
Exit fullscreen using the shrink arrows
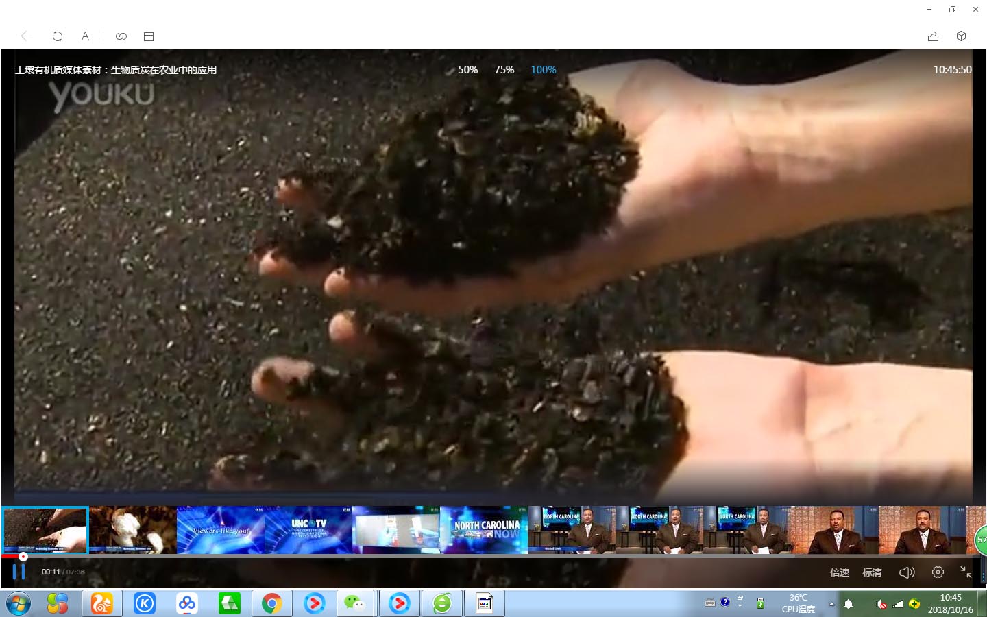pos(965,572)
